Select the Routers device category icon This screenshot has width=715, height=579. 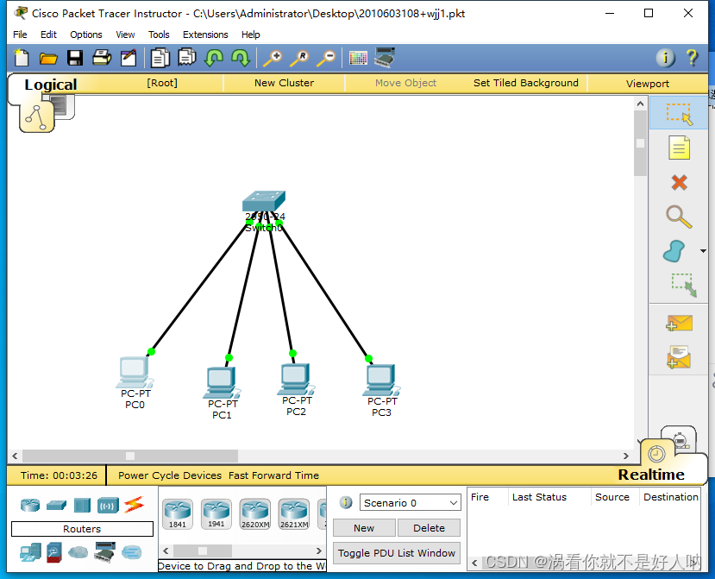click(x=30, y=505)
